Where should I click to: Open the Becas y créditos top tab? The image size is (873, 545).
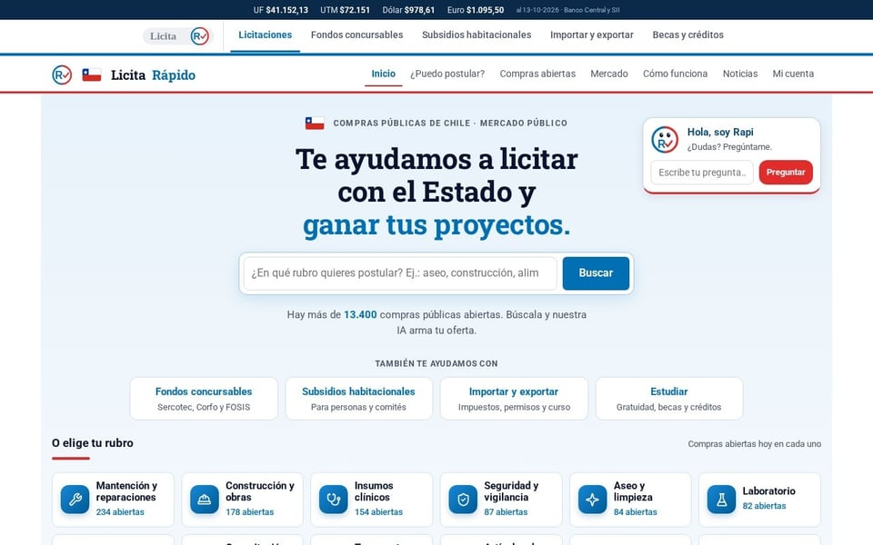click(x=688, y=35)
